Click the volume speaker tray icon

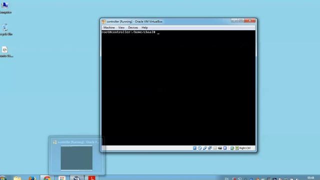297,179
